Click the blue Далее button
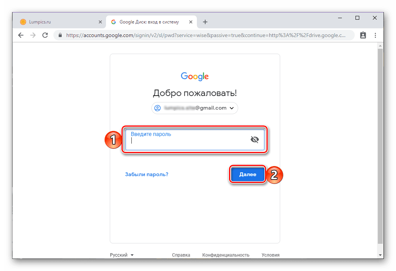This screenshot has height=271, width=396. [x=248, y=174]
